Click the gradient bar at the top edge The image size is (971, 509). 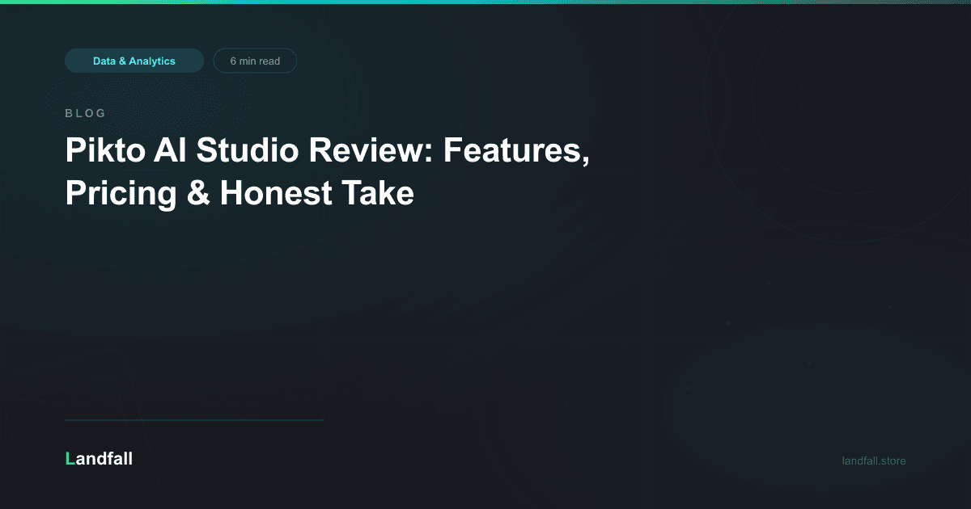point(485,2)
